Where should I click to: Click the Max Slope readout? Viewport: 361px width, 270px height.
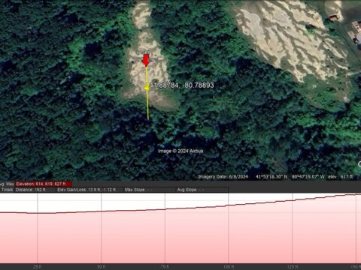pyautogui.click(x=138, y=190)
